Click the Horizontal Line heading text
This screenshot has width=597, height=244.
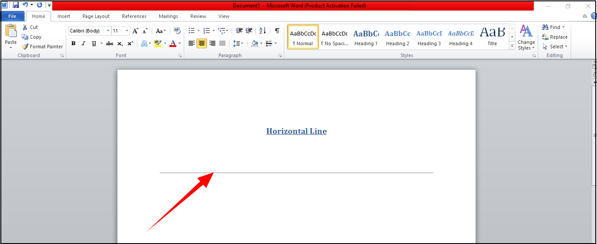[x=297, y=131]
